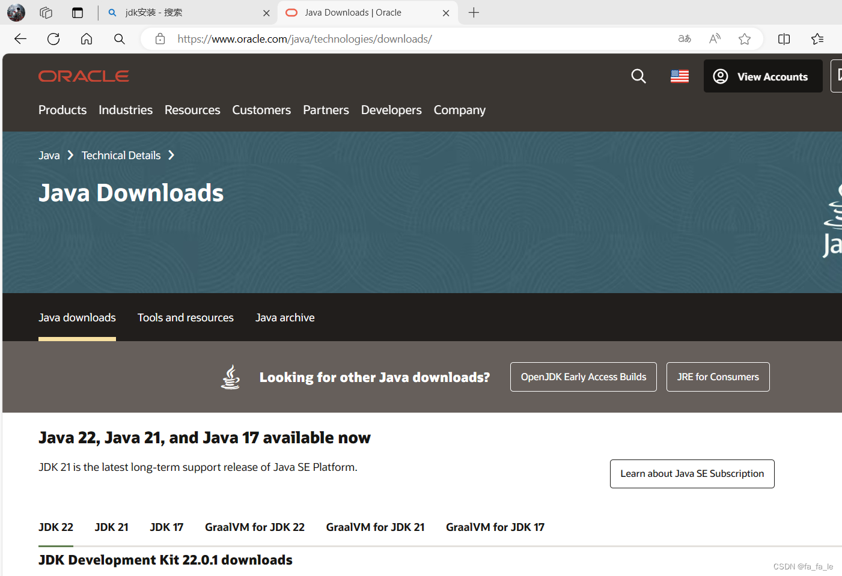Turn on read aloud icon
The height and width of the screenshot is (576, 842).
coord(715,39)
